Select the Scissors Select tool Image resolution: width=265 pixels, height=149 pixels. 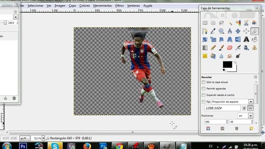[246, 23]
